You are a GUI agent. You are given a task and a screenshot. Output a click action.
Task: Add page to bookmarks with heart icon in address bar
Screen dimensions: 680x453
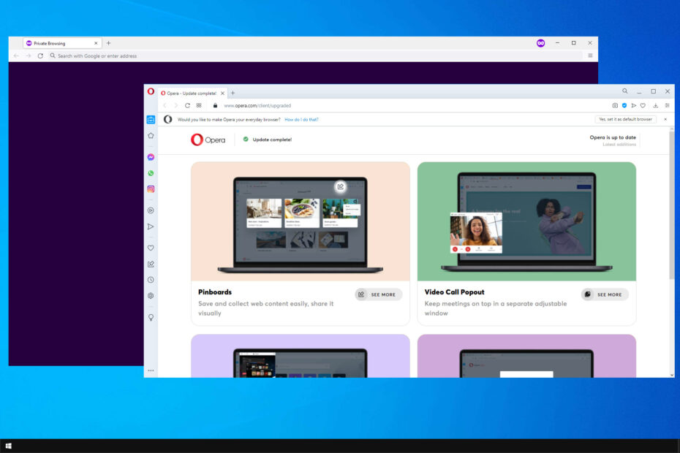[643, 105]
